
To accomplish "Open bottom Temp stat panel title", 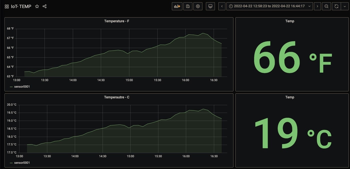I will pos(290,97).
